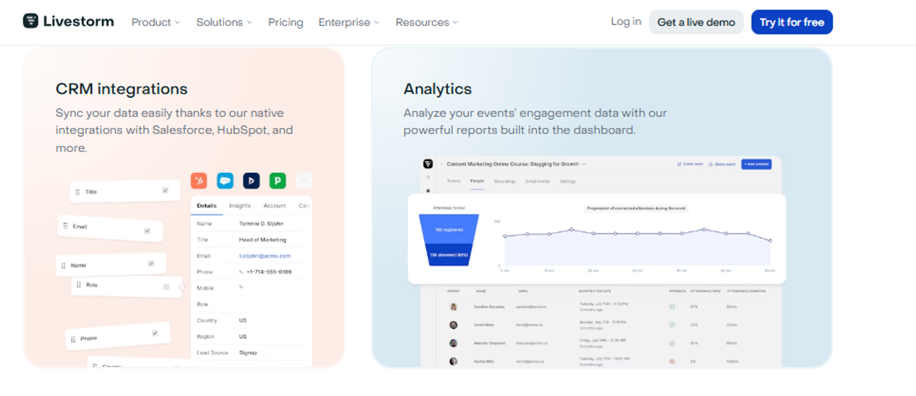This screenshot has width=916, height=396.
Task: Click the Tommie D. Stjohn name value
Action: pos(261,223)
